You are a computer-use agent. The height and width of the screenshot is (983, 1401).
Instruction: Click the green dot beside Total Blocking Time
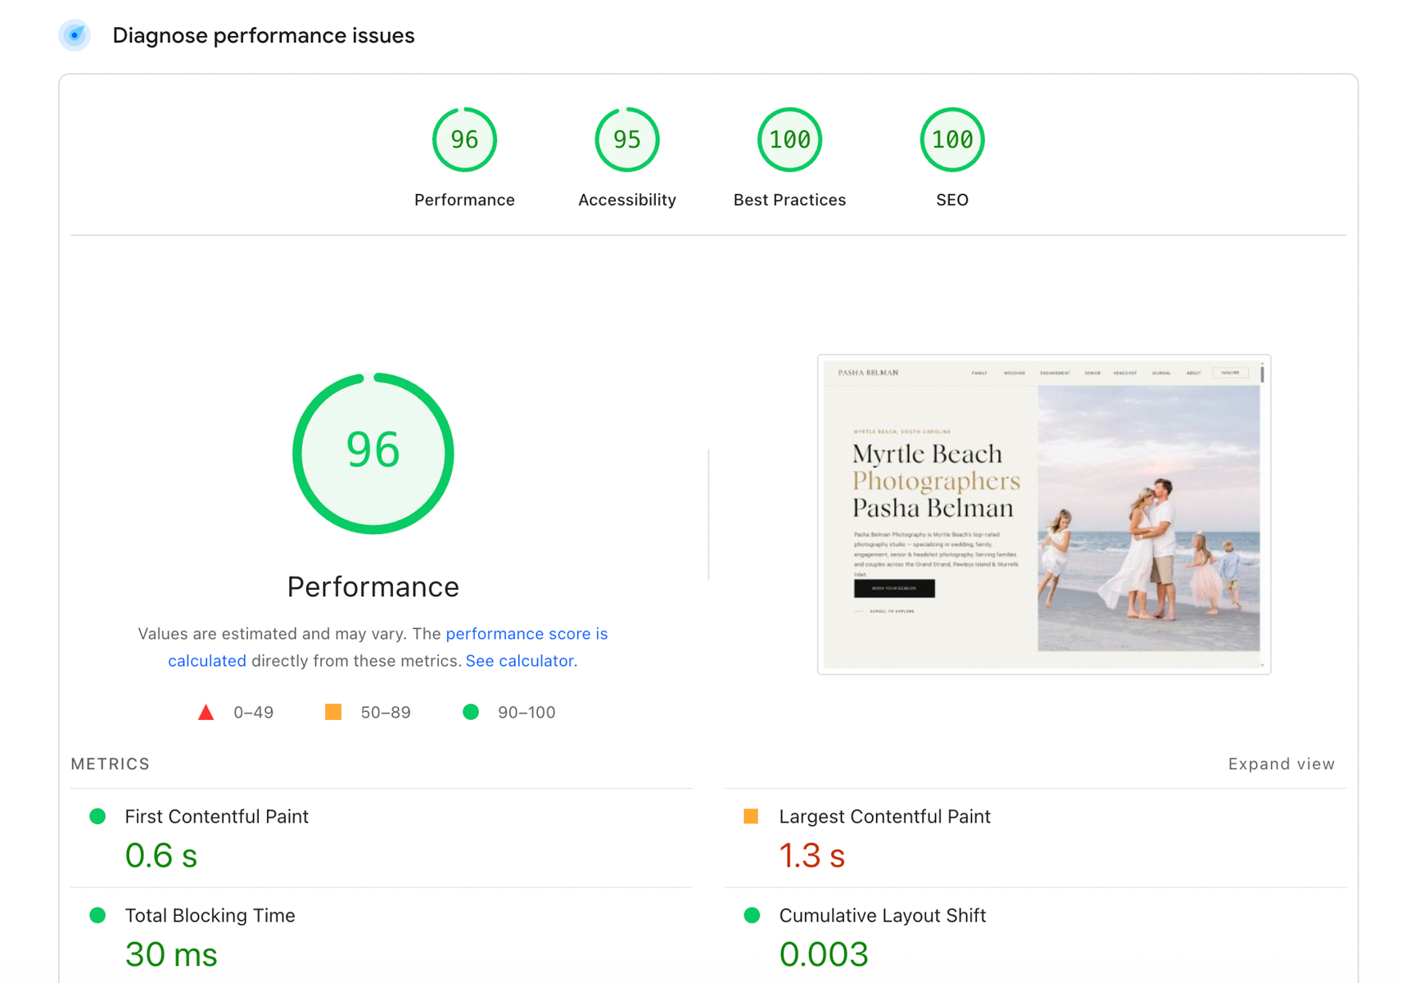click(x=97, y=915)
